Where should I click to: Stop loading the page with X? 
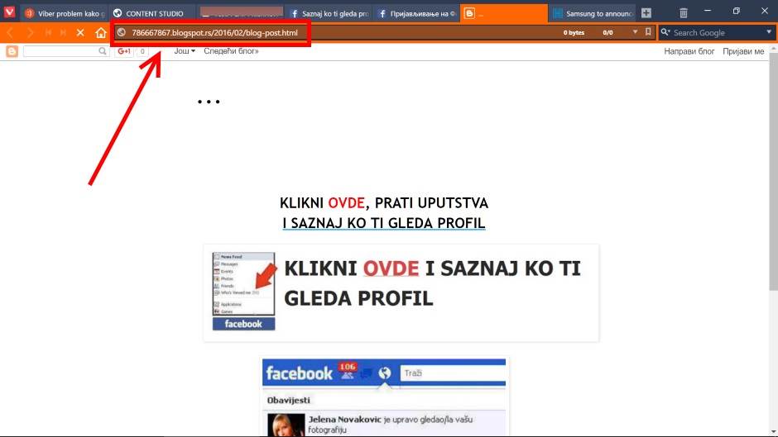point(80,32)
